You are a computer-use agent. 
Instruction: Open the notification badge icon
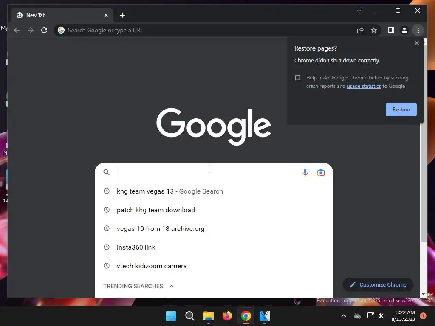[423, 316]
